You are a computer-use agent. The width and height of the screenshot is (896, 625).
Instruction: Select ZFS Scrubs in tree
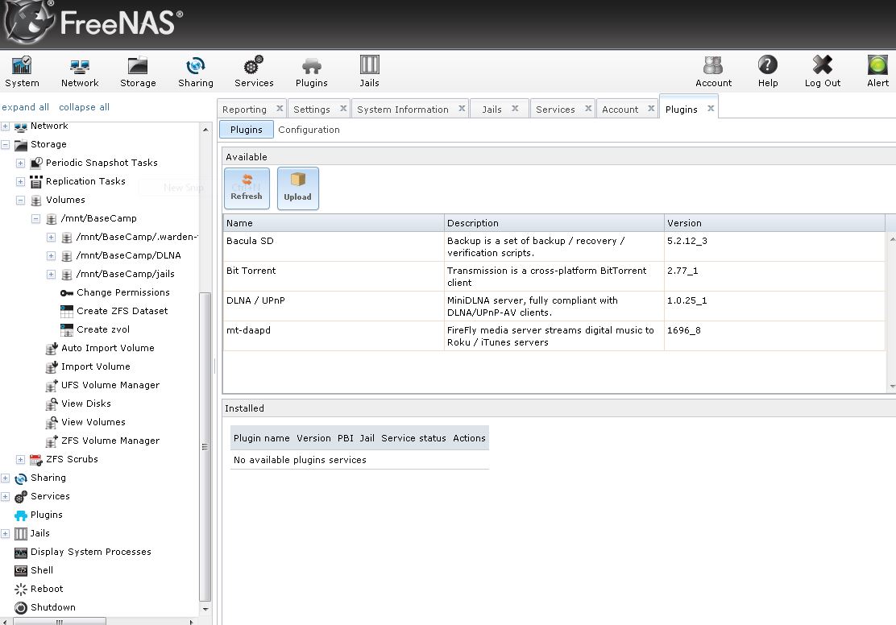[72, 459]
